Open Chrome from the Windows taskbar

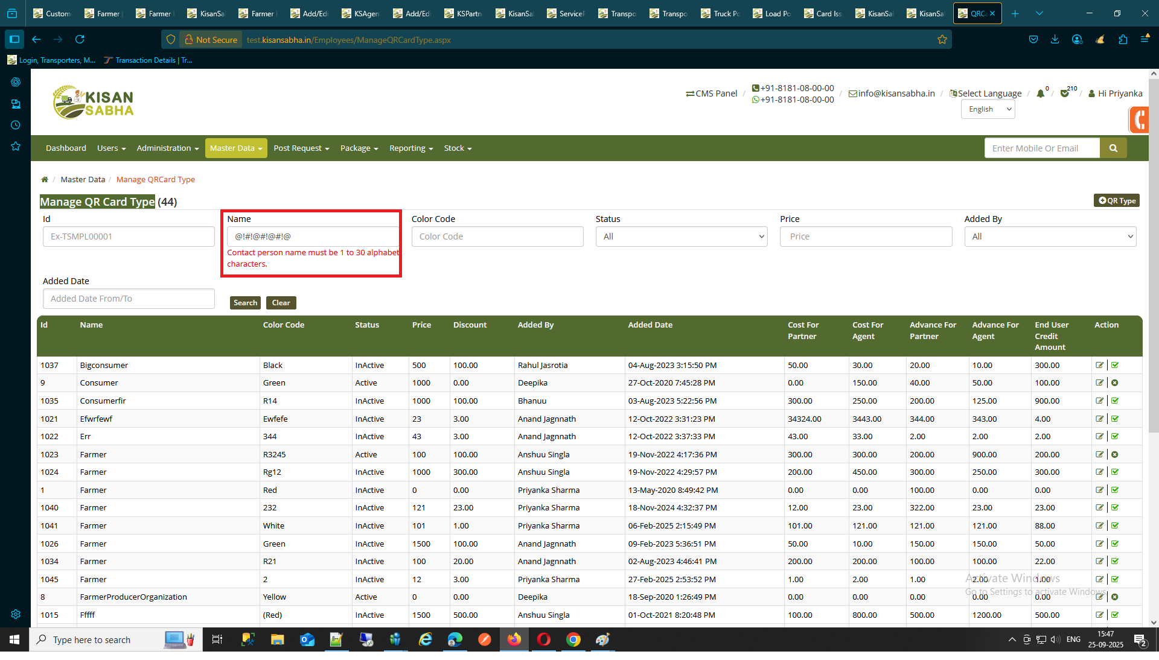coord(573,640)
